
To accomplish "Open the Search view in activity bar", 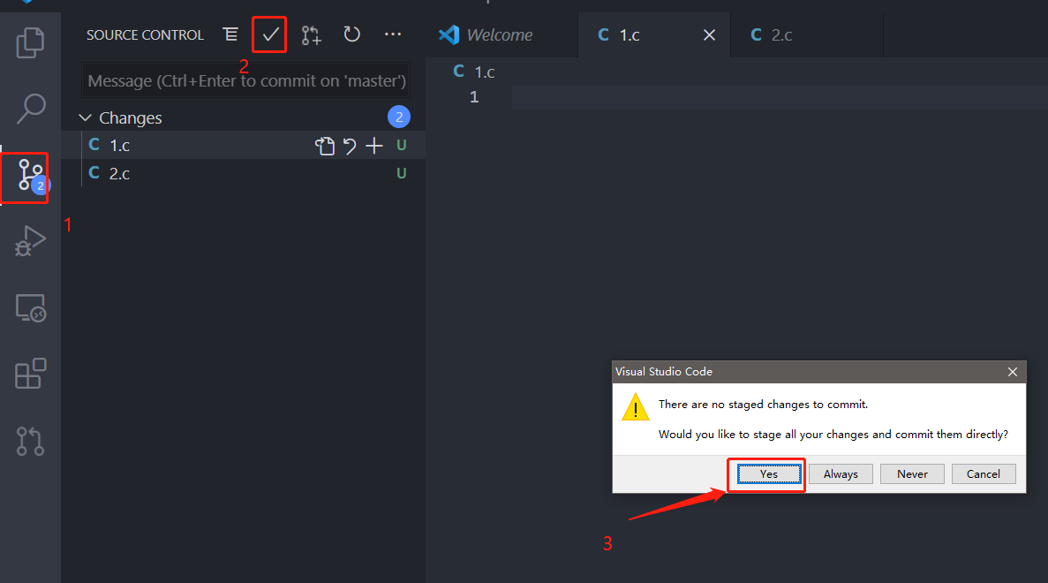I will [x=30, y=109].
